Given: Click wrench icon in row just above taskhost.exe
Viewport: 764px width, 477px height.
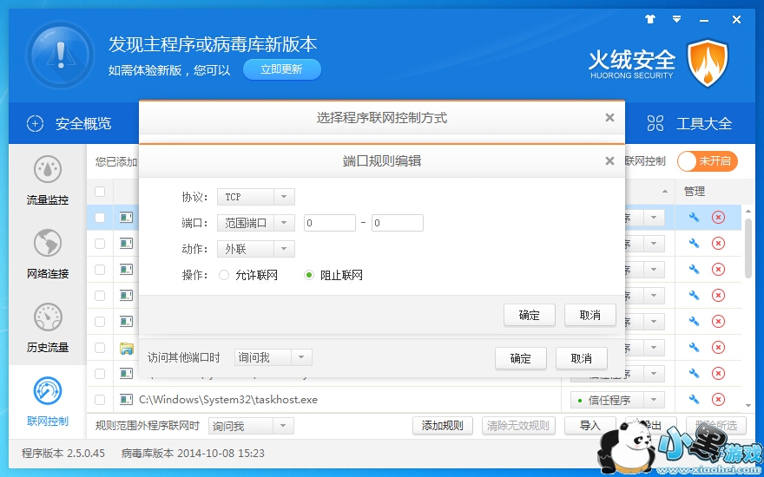Looking at the screenshot, I should [x=694, y=373].
